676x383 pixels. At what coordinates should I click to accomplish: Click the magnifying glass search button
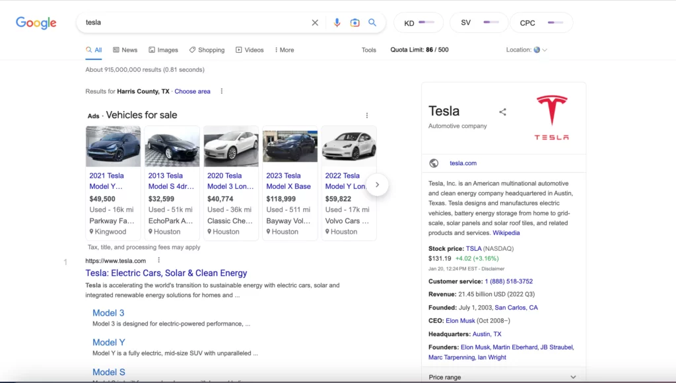click(372, 22)
